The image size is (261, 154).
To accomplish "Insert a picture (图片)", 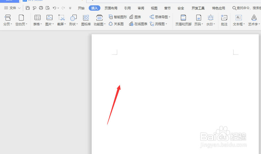I will [x=50, y=20].
